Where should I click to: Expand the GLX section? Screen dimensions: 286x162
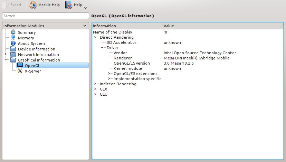[95, 89]
